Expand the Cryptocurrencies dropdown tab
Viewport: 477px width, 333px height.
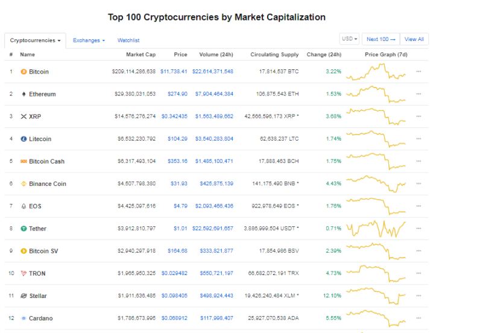click(x=36, y=40)
